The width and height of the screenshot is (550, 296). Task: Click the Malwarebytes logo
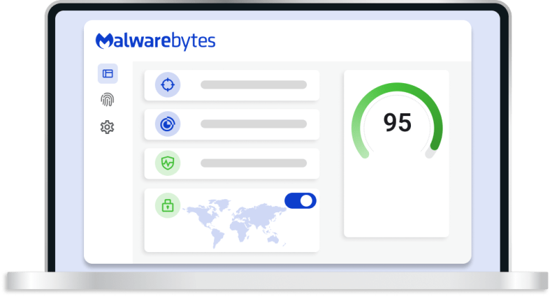(x=156, y=41)
